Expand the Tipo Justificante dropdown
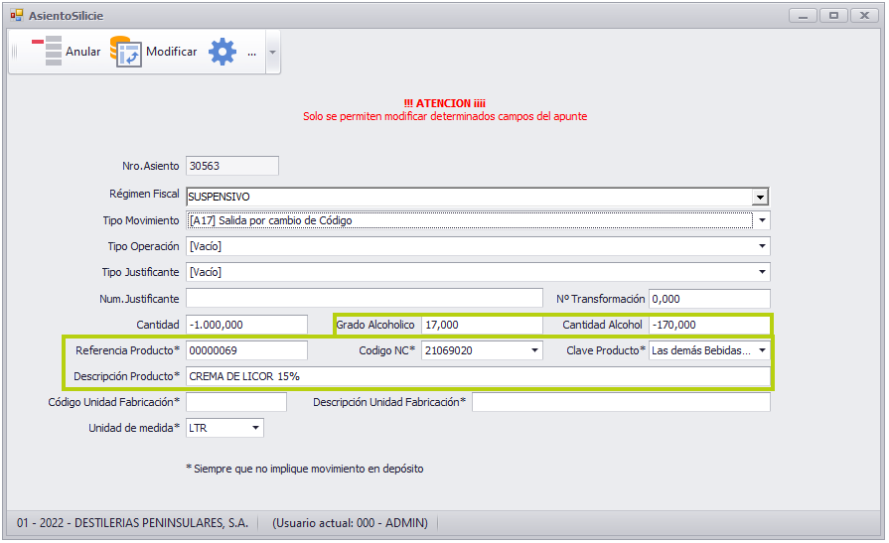This screenshot has height=543, width=889. [762, 272]
